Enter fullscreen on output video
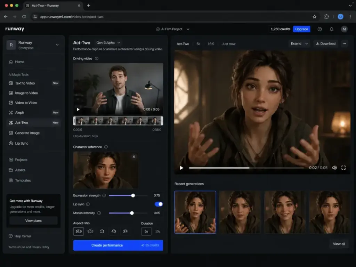 tap(343, 168)
